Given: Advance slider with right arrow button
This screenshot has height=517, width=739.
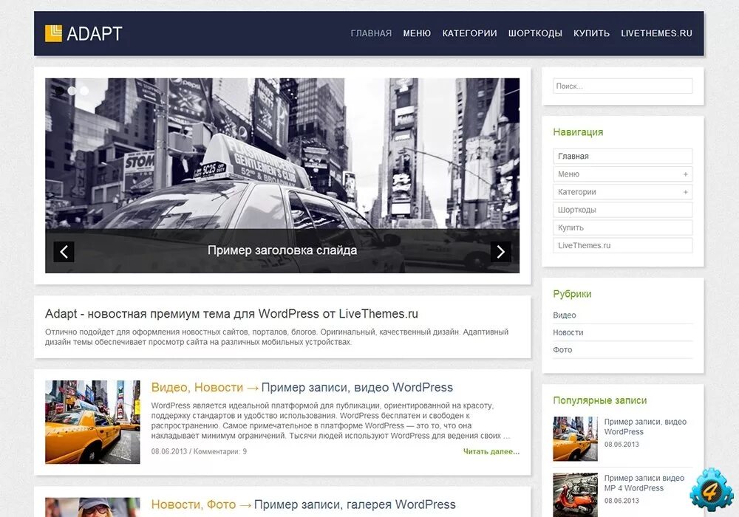Looking at the screenshot, I should [x=500, y=252].
